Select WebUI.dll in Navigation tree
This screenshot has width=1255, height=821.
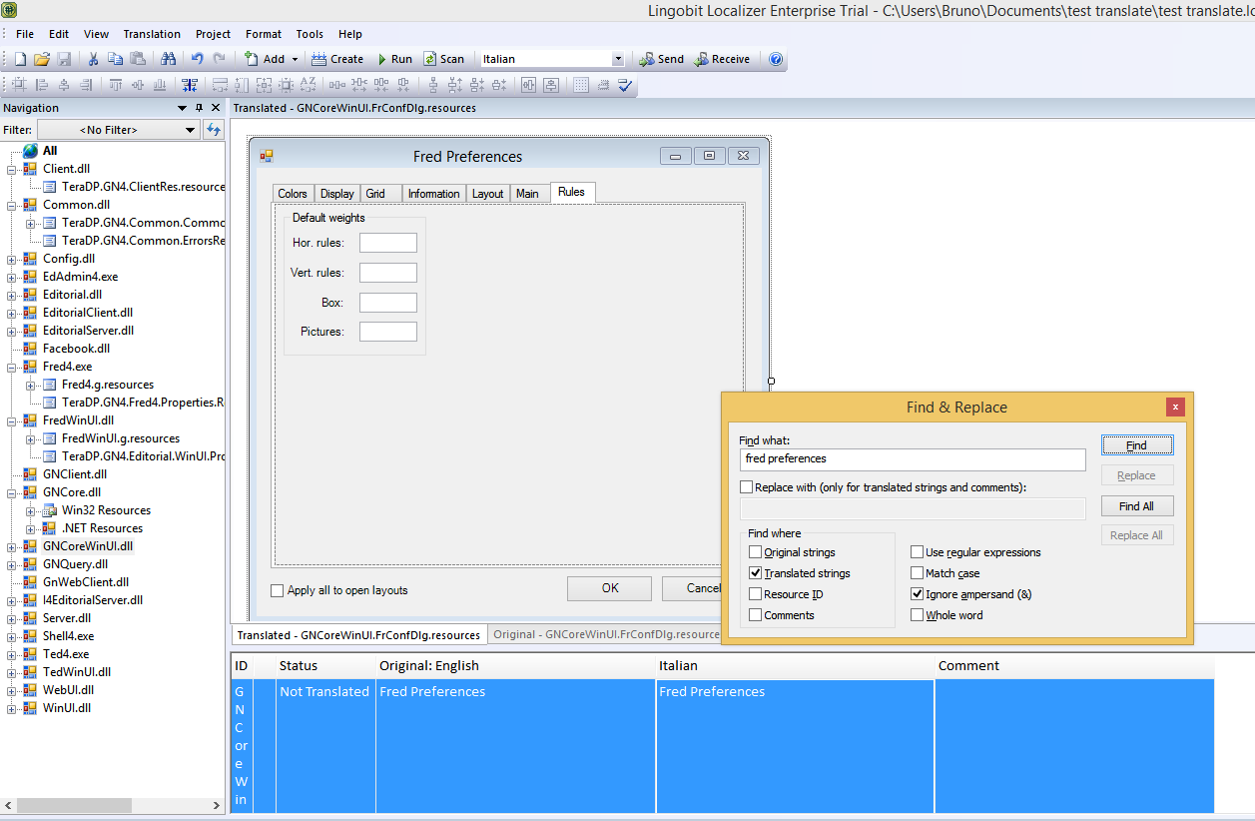[69, 690]
